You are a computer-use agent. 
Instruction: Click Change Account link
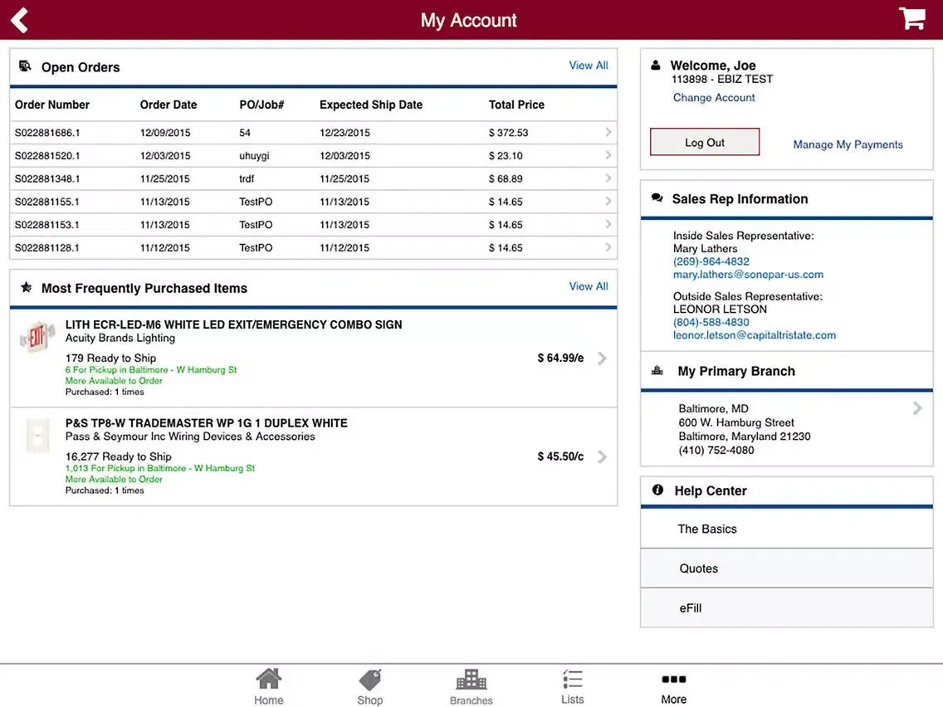tap(714, 97)
